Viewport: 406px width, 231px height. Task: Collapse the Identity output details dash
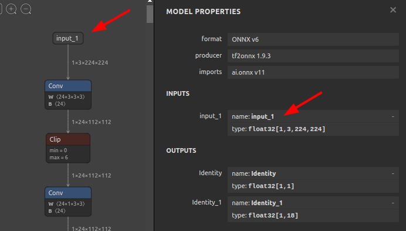[393, 173]
